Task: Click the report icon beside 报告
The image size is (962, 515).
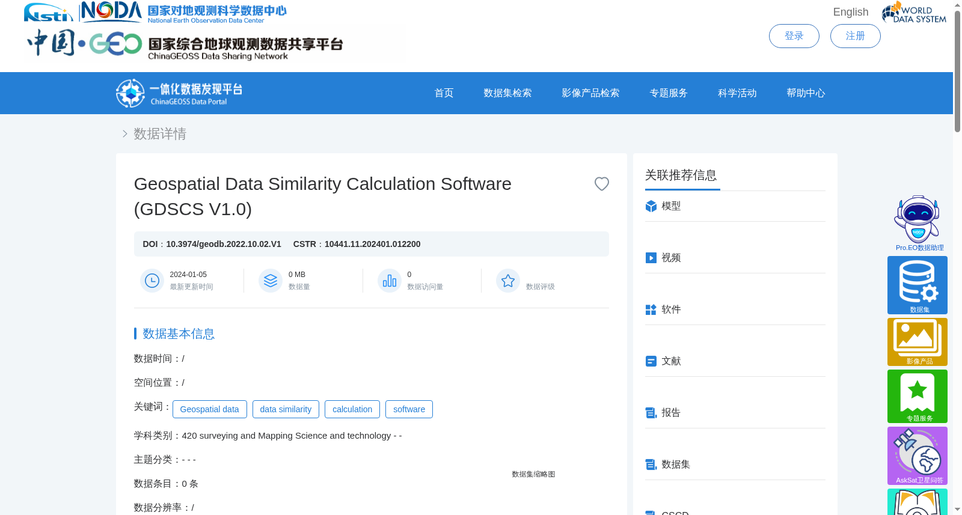Action: pyautogui.click(x=651, y=413)
